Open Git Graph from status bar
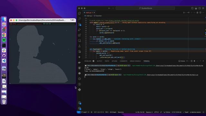Screen dimensions: 206x116 click(x=113, y=112)
